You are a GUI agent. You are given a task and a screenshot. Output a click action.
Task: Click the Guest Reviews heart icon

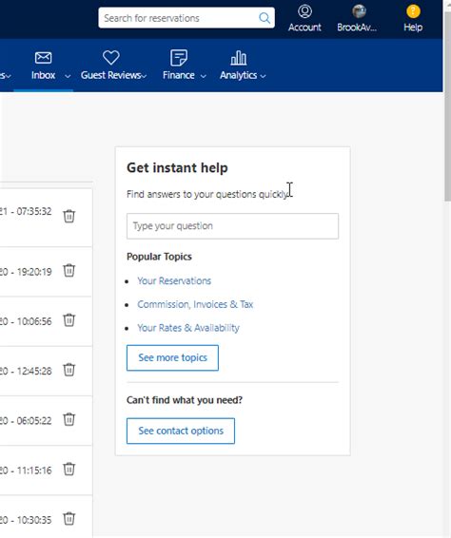111,57
